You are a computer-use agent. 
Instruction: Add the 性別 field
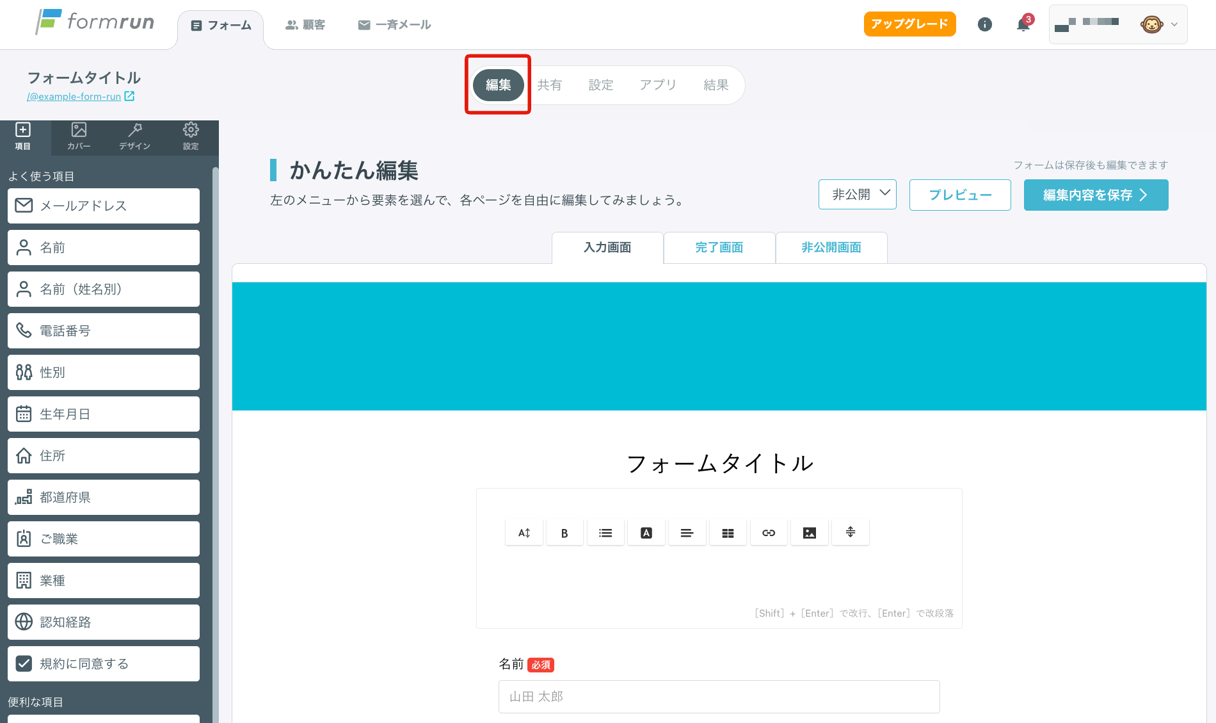[x=104, y=372]
